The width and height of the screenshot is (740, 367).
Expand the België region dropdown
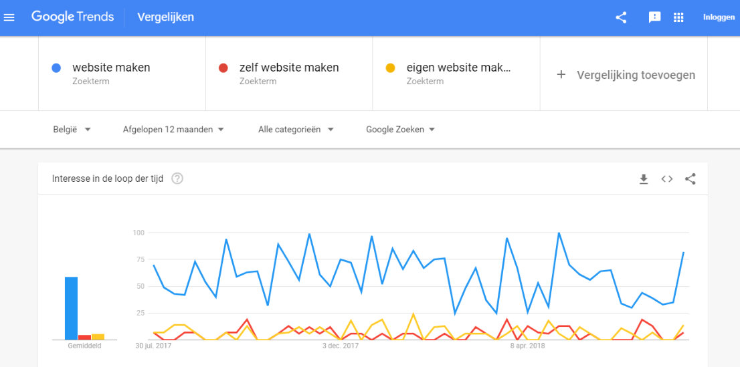click(72, 129)
